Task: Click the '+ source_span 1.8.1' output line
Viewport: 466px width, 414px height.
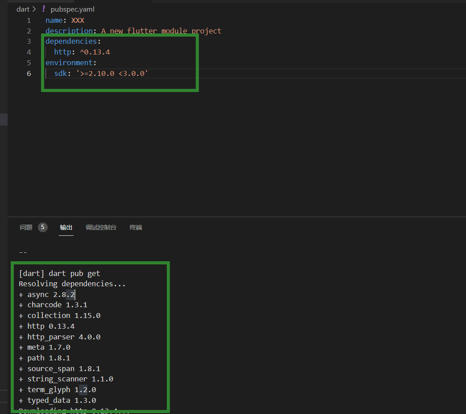Action: [59, 369]
